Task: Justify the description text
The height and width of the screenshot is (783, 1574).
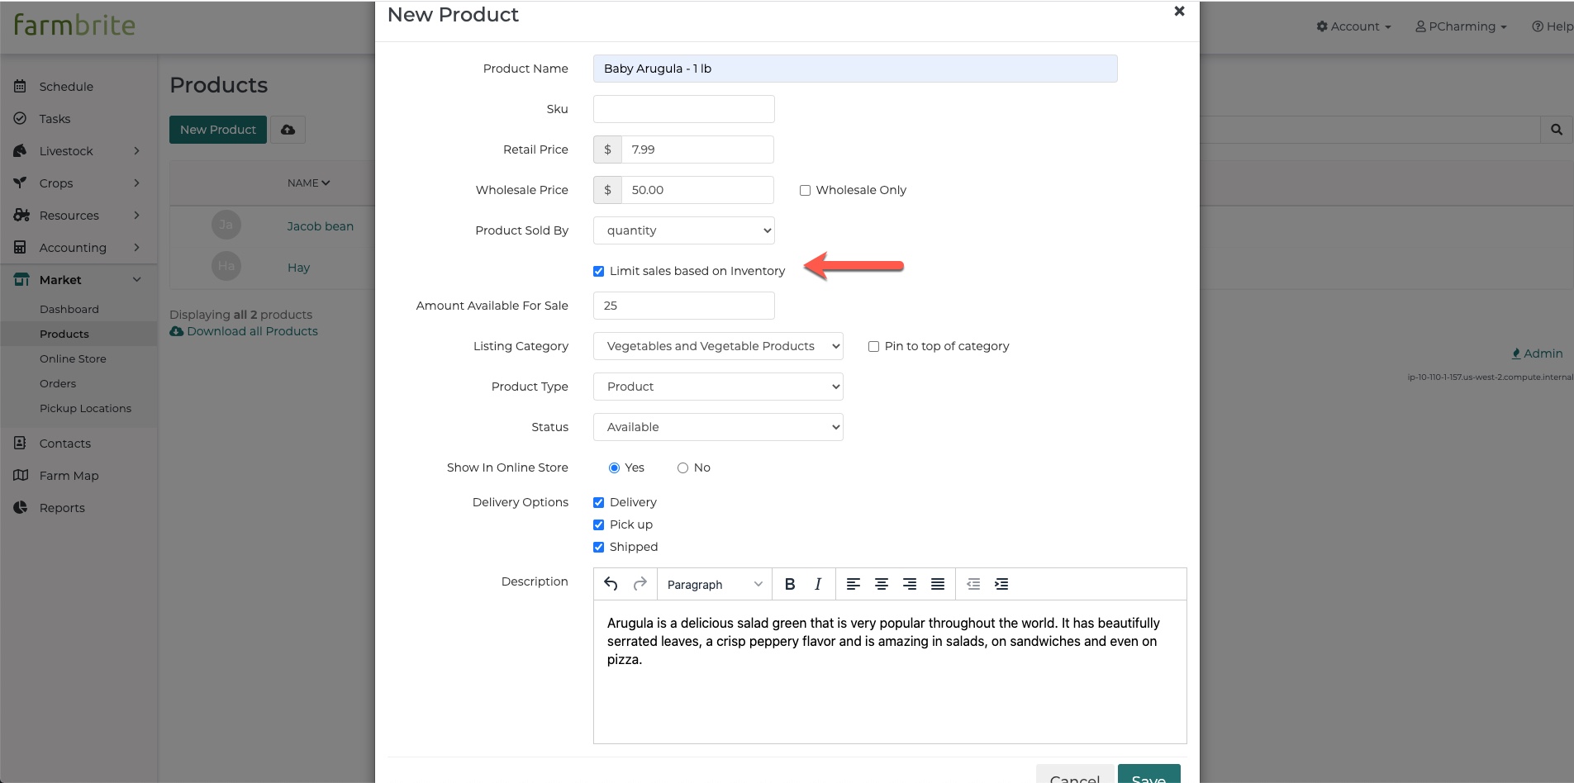Action: (x=938, y=584)
